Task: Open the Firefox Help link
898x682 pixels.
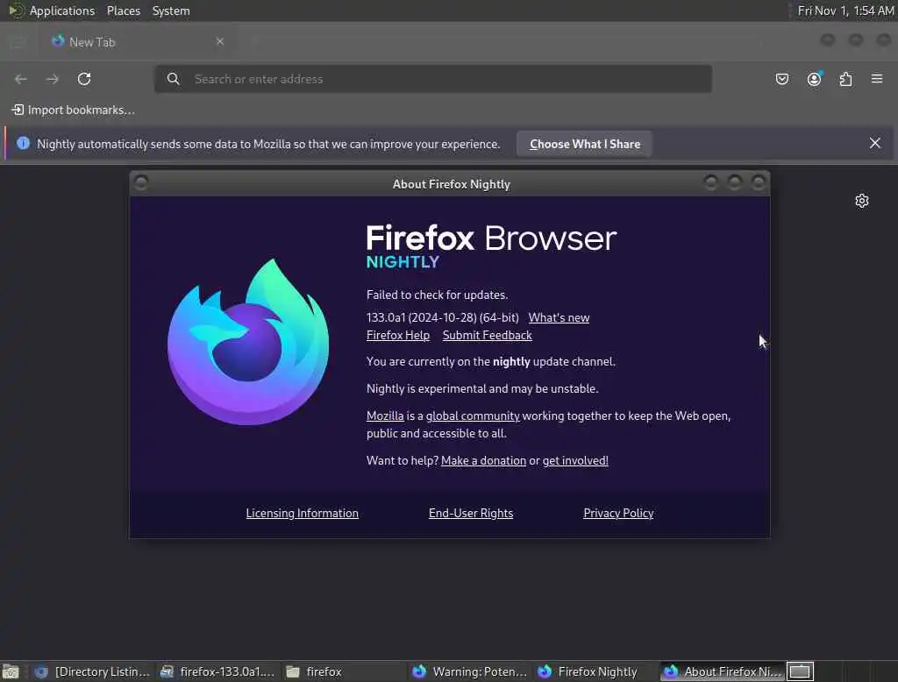Action: click(x=398, y=336)
